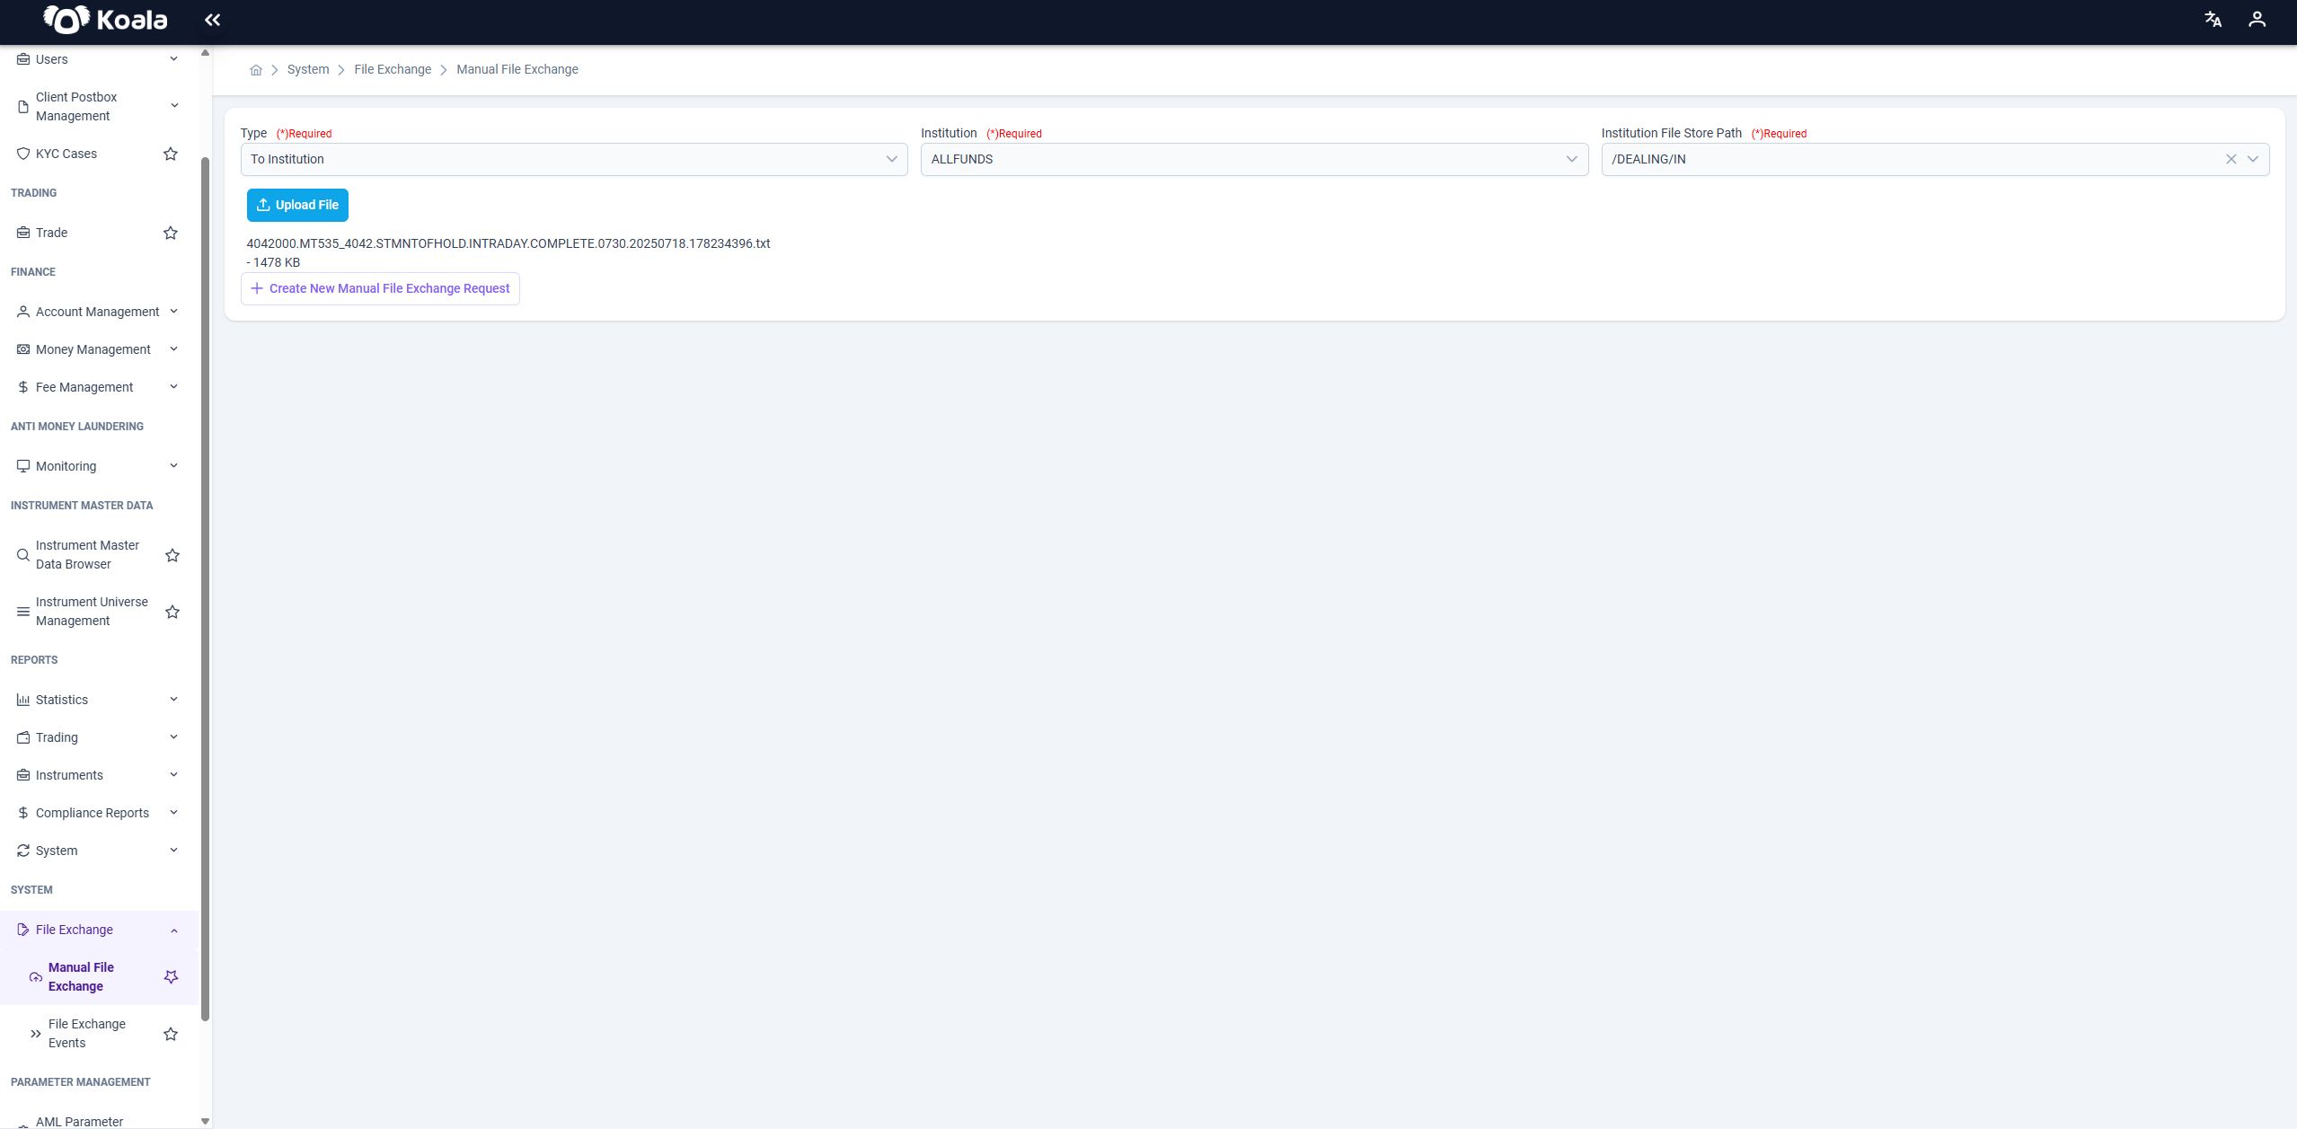
Task: Click the KYC Cases shield icon
Action: 23,154
